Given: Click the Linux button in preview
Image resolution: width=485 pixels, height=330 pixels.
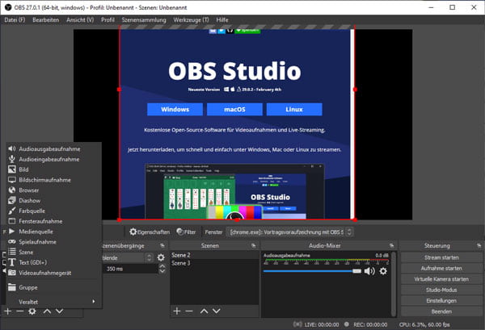Looking at the screenshot, I should tap(294, 109).
